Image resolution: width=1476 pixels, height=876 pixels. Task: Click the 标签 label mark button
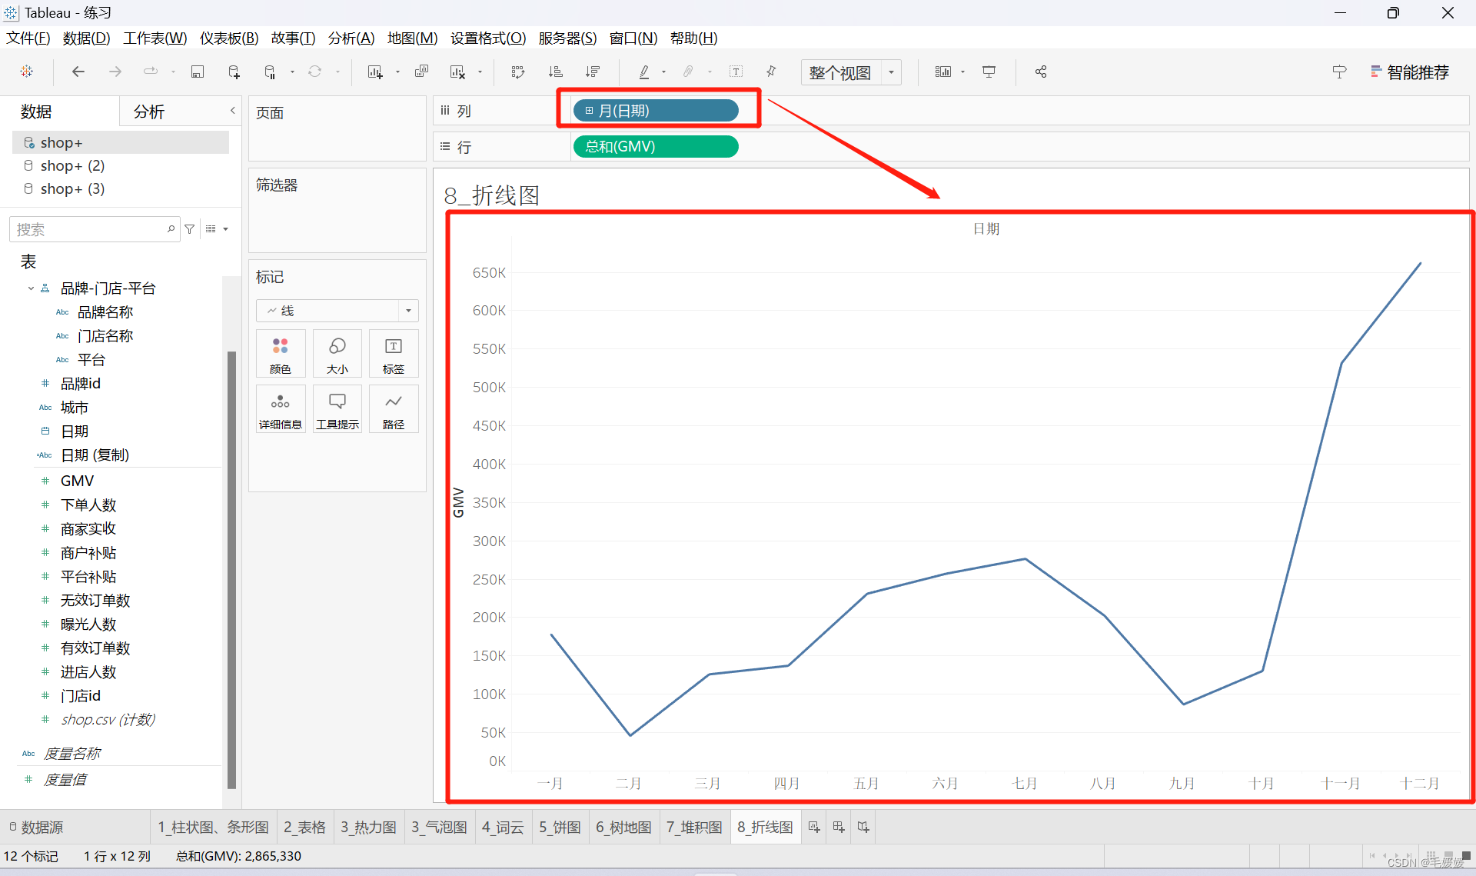[x=394, y=354]
